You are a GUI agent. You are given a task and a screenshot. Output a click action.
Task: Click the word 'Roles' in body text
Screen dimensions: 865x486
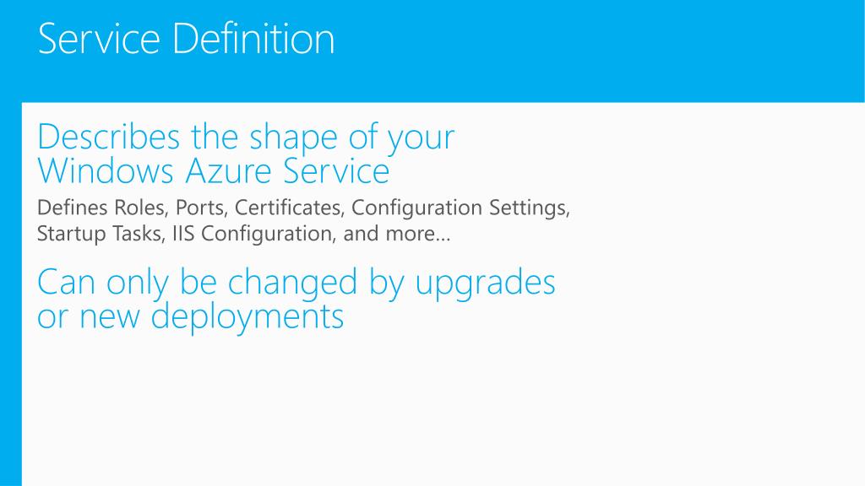pyautogui.click(x=140, y=208)
